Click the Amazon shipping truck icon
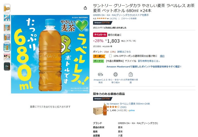 [101, 74]
